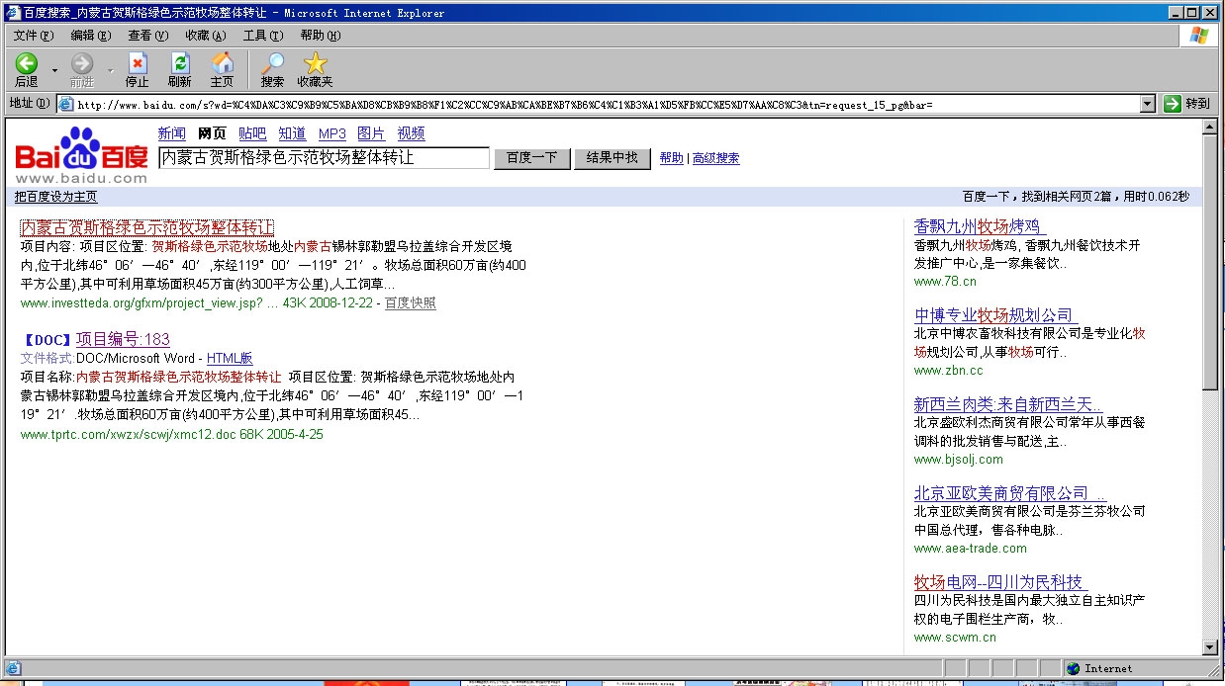The image size is (1225, 686).
Task: Expand the address bar URL dropdown
Action: click(x=1148, y=104)
